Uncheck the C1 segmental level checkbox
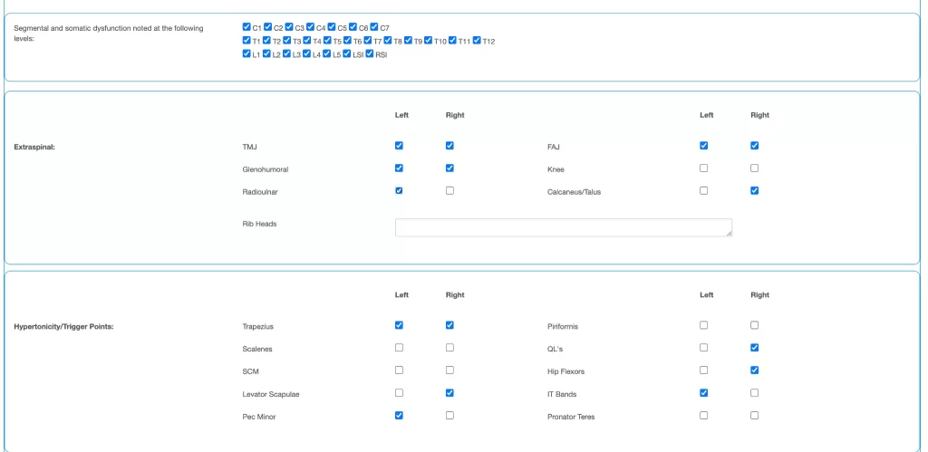Screen dimensions: 928x452 click(247, 27)
